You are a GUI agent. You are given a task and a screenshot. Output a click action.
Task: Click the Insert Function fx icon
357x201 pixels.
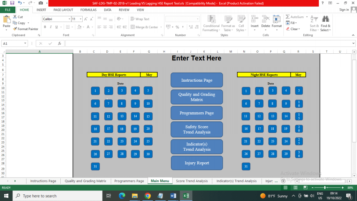[x=59, y=43]
